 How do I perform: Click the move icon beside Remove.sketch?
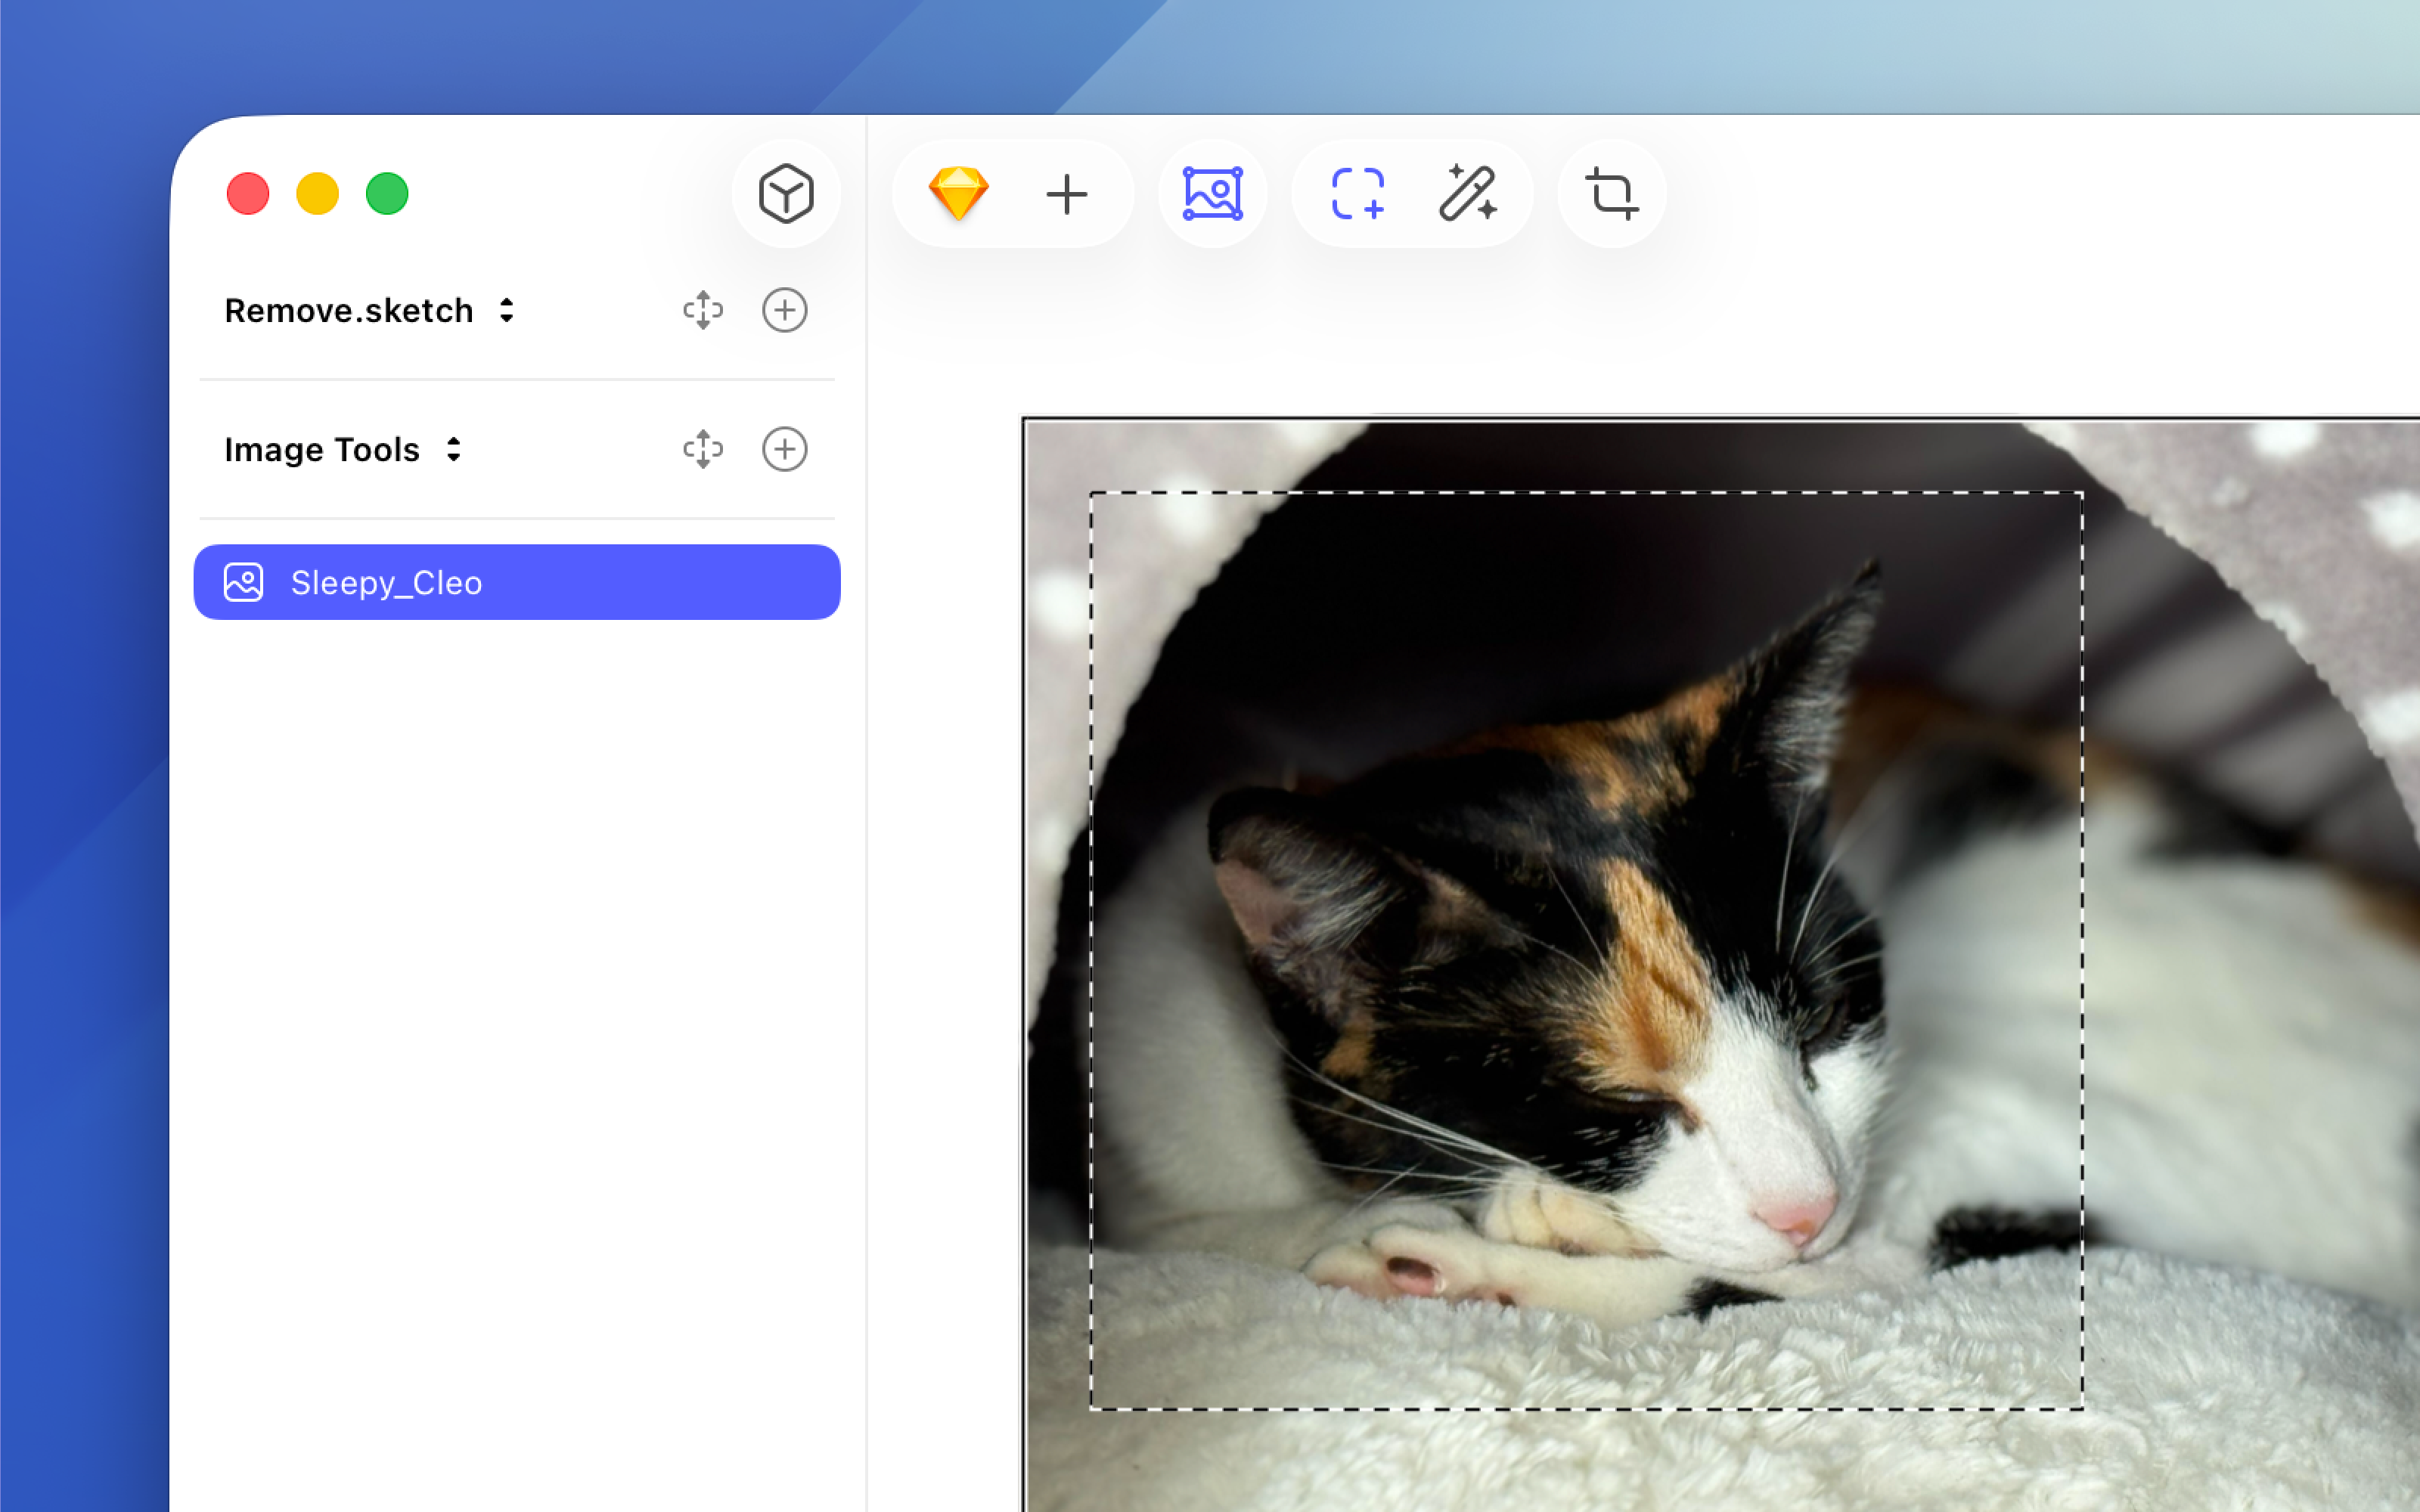pos(703,310)
